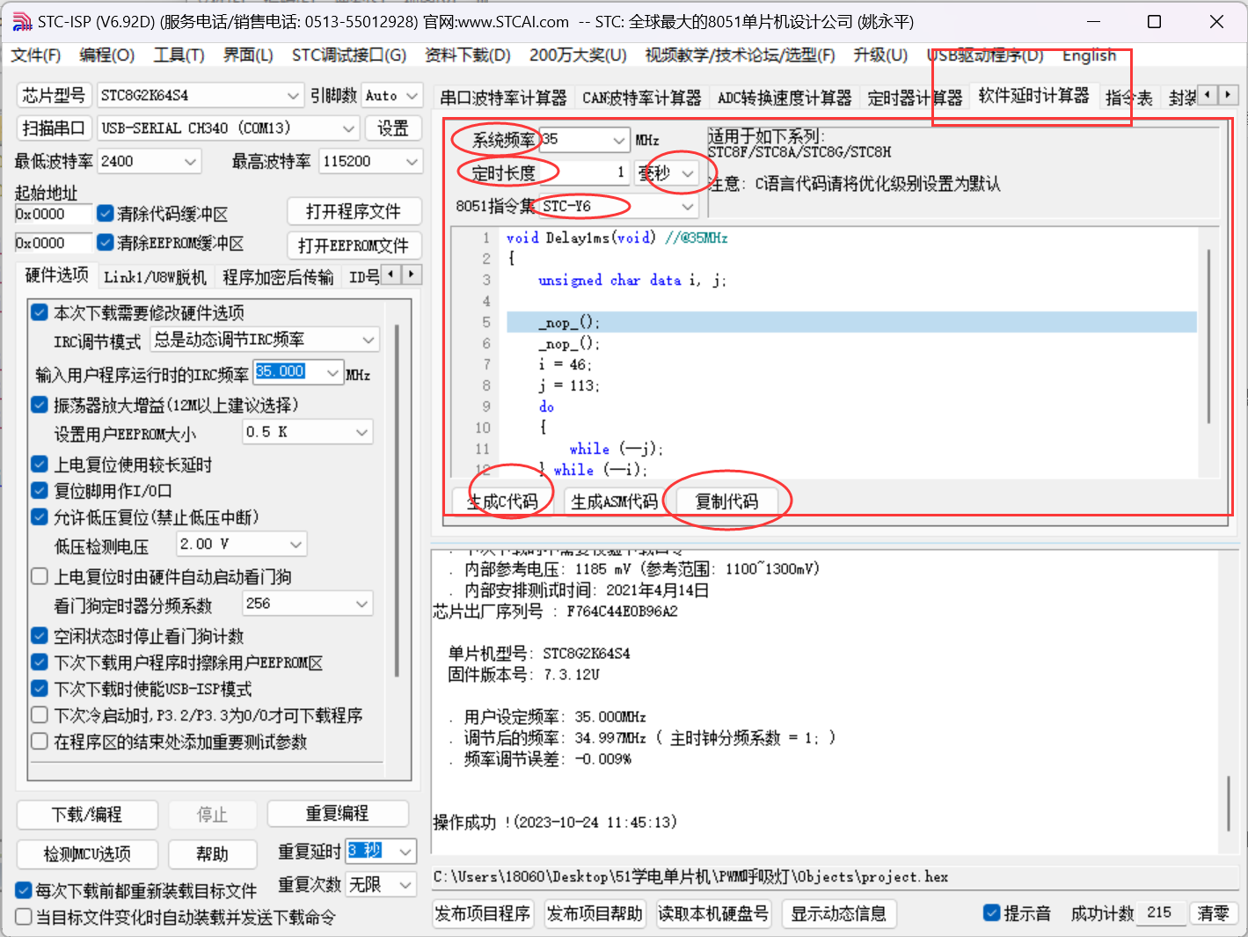Switch interface to English
1248x937 pixels.
(x=1089, y=55)
